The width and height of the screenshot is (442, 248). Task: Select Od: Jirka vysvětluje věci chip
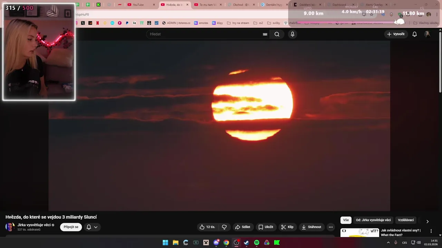click(x=373, y=220)
